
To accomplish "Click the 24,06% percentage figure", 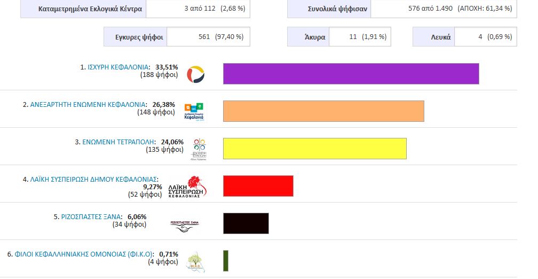I will 172,142.
